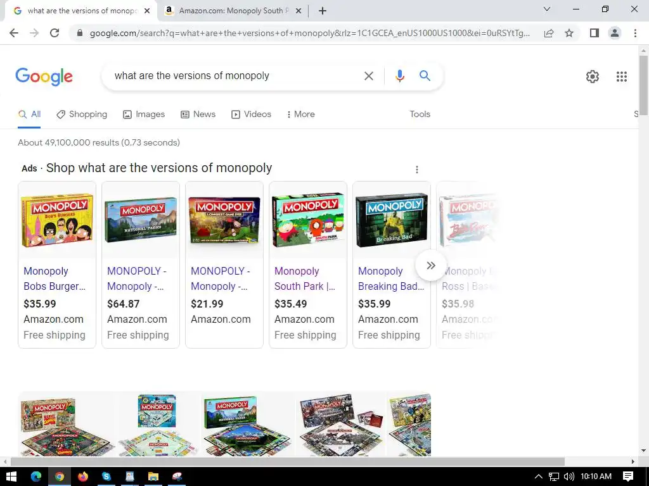The width and height of the screenshot is (649, 486).
Task: Bookmark this page with the star icon
Action: tap(569, 33)
